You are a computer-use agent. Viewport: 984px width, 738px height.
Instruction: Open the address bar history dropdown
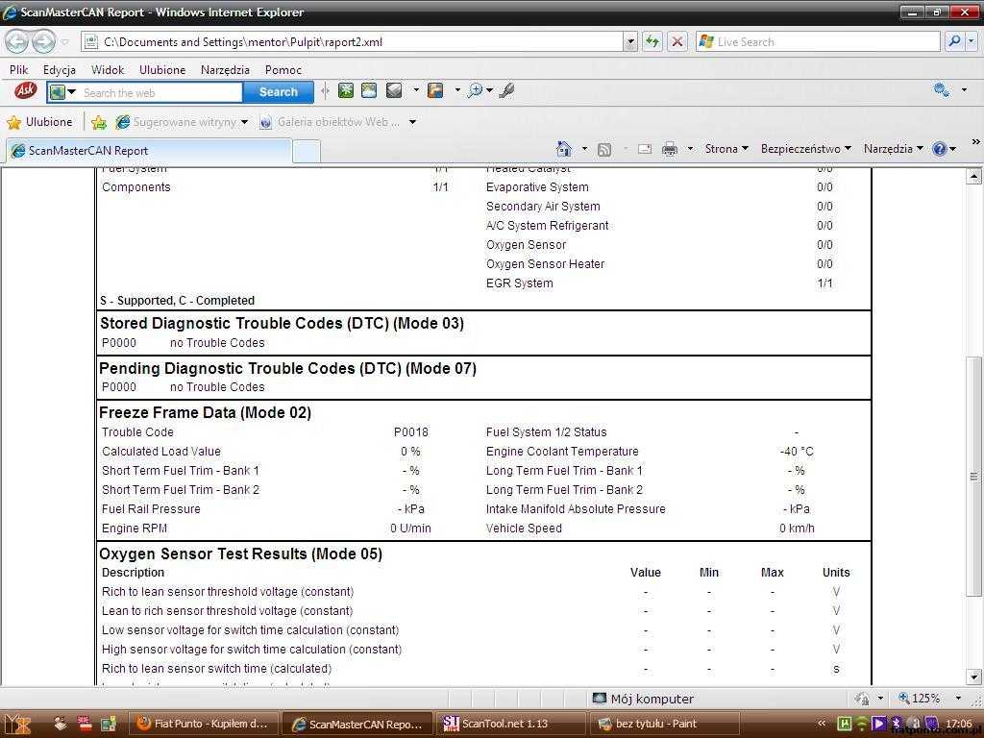630,42
